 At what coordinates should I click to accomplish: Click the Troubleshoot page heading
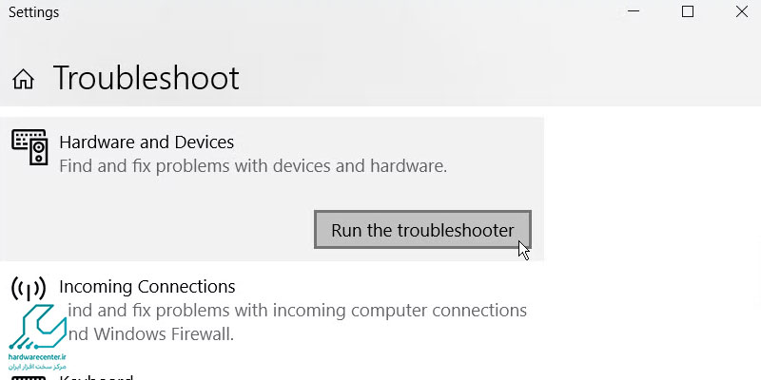pos(146,78)
